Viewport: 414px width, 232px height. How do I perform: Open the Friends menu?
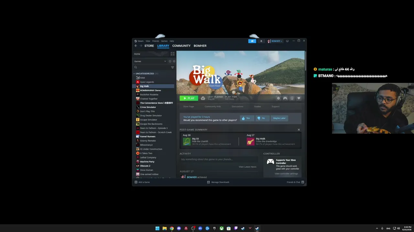click(x=156, y=41)
